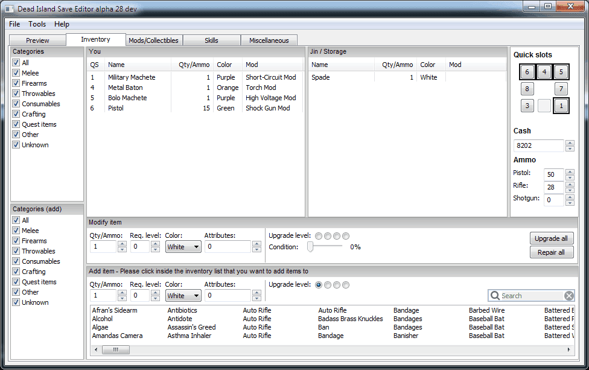Viewport: 589px width, 370px height.
Task: Uncheck Quest items in top Categories
Action: click(16, 124)
